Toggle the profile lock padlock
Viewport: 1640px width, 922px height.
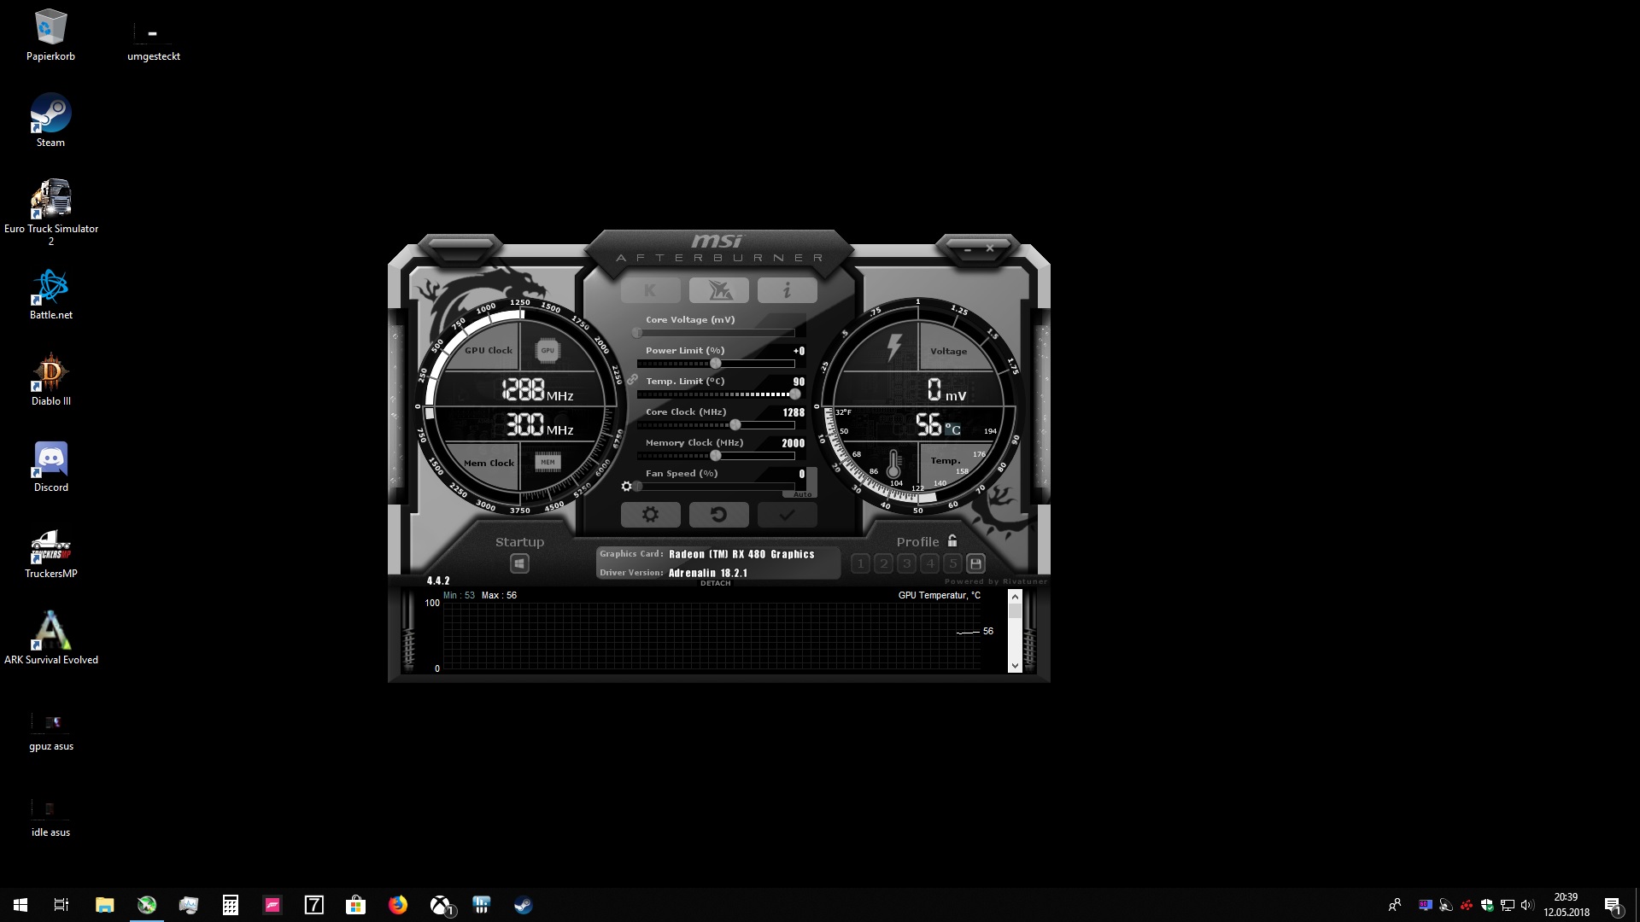point(952,540)
